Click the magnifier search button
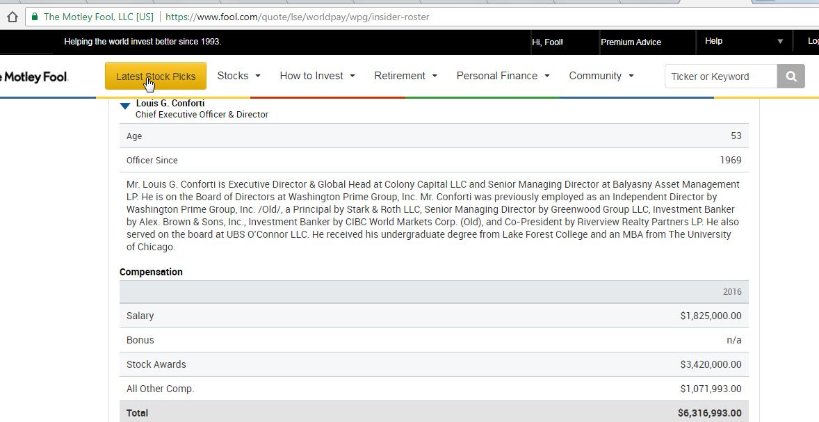The height and width of the screenshot is (422, 819). point(790,76)
